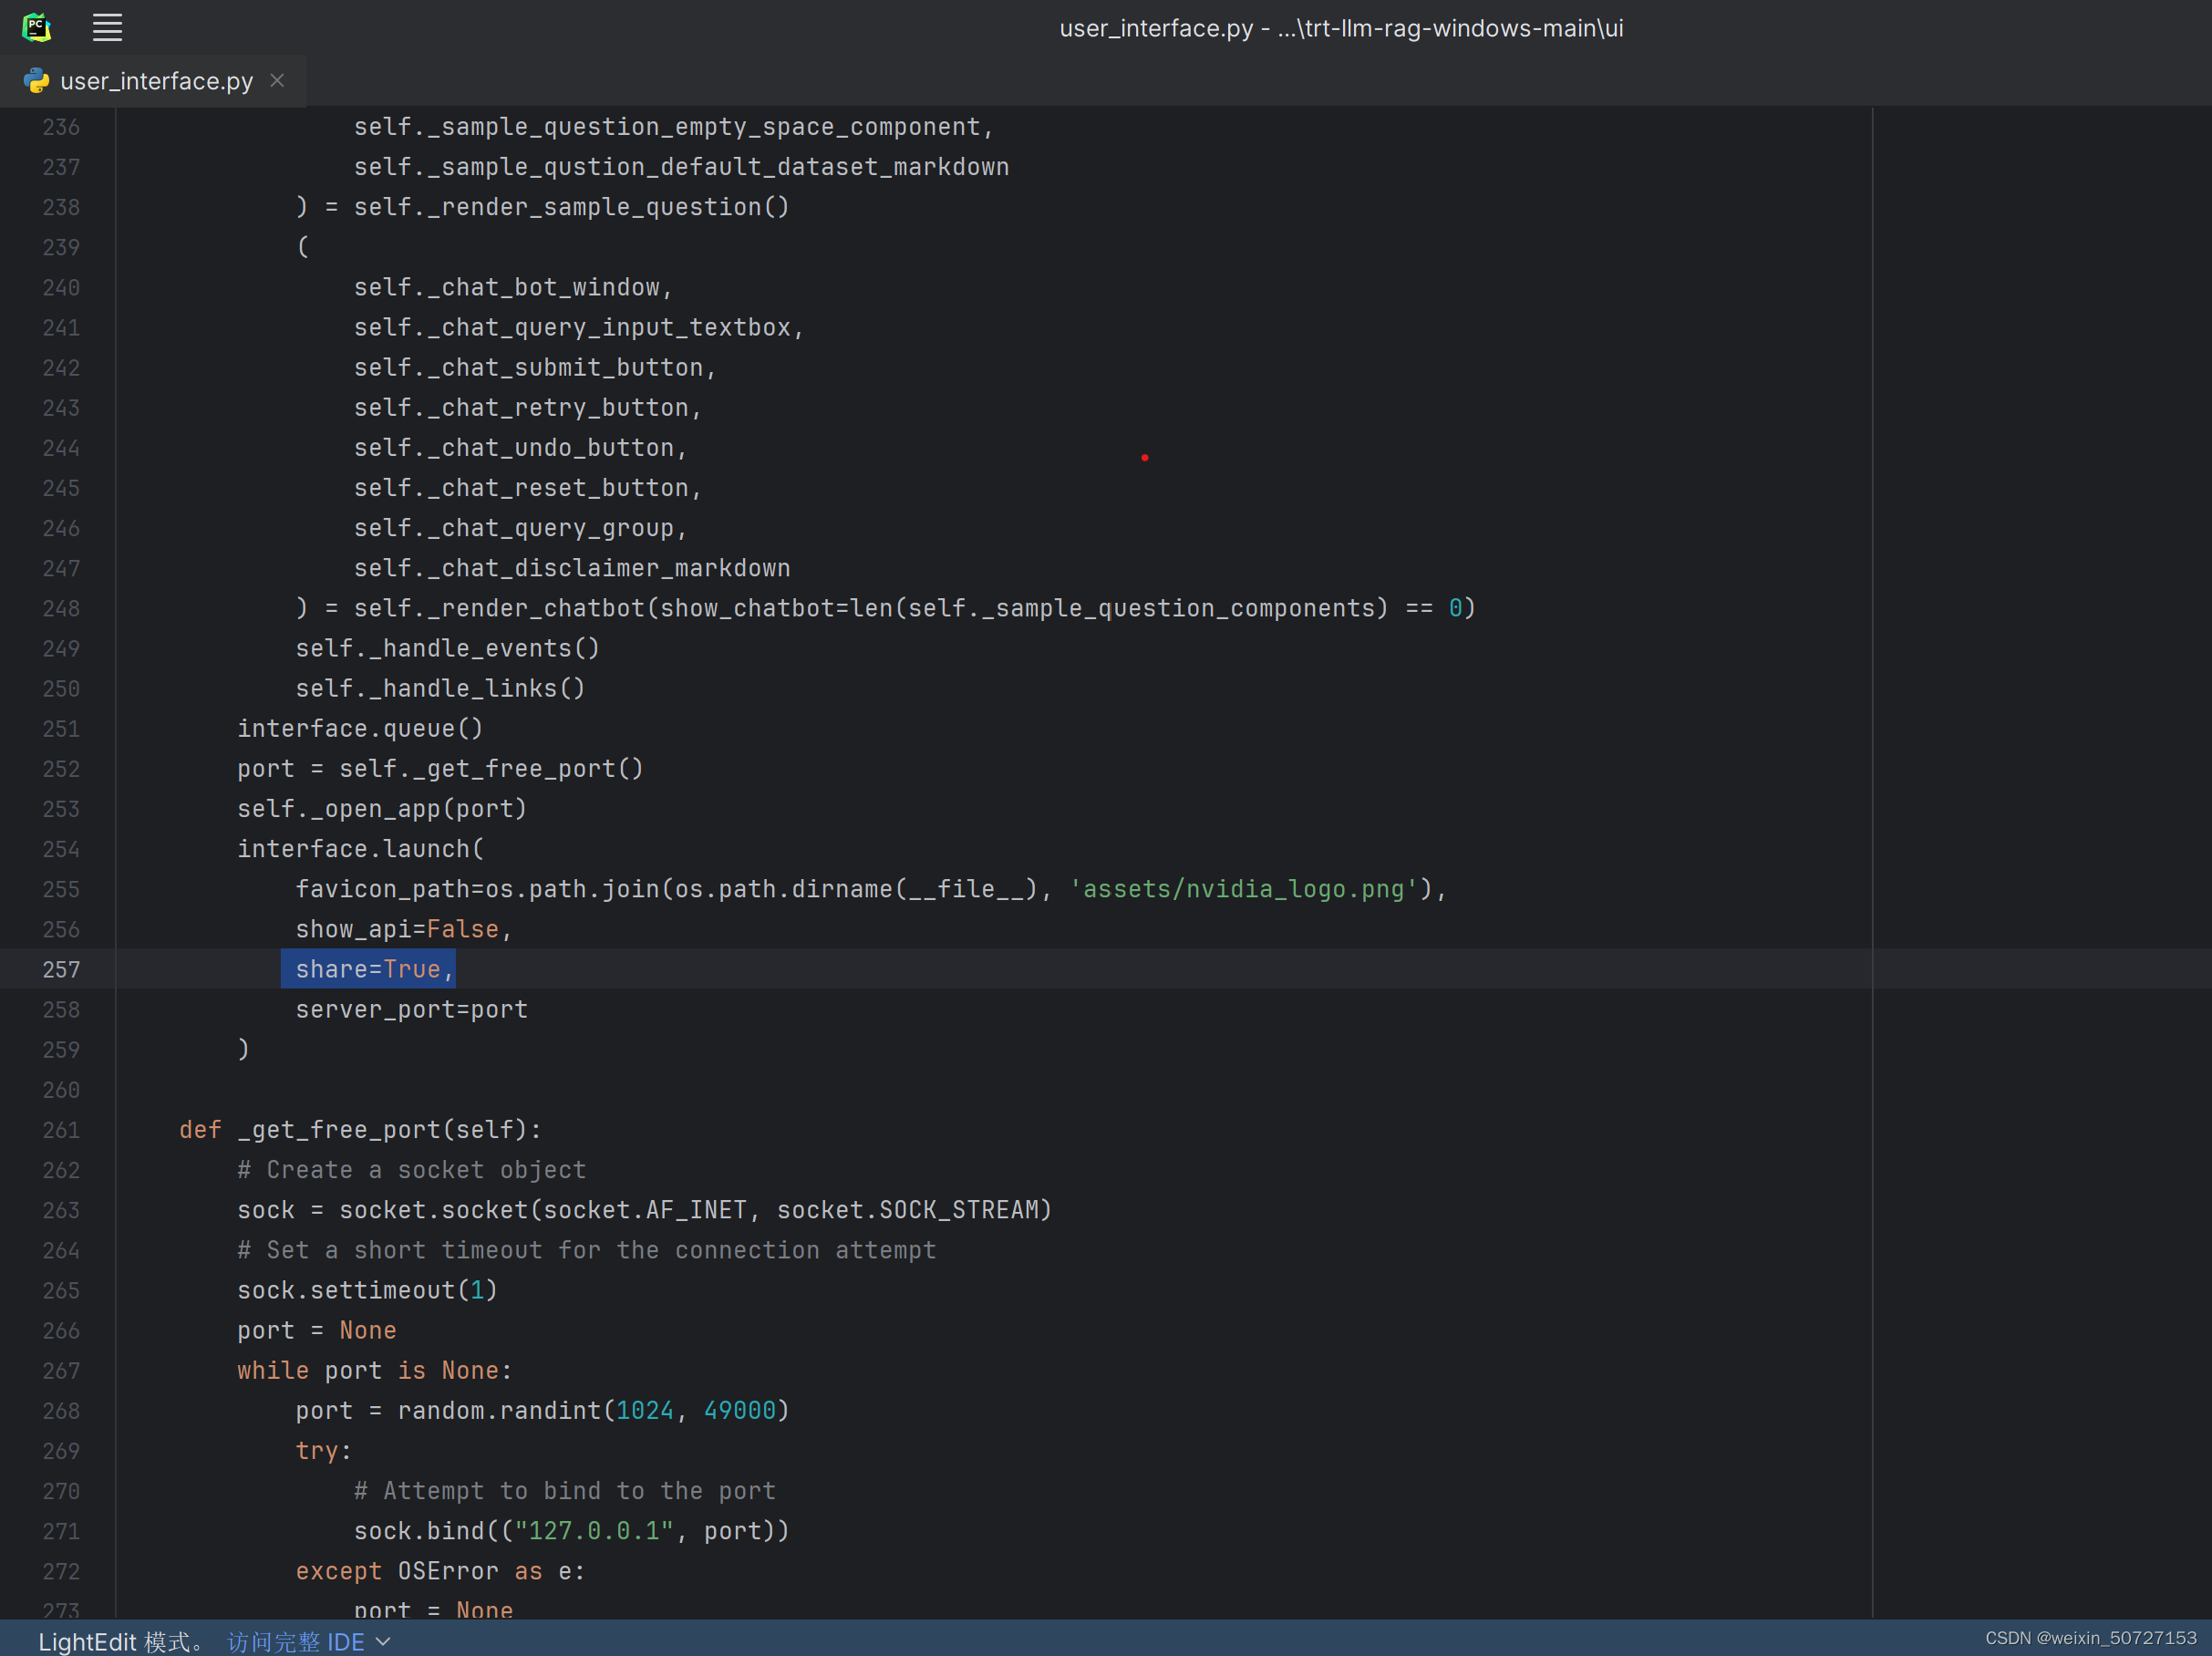Place cursor on interface.launch( call

click(360, 849)
